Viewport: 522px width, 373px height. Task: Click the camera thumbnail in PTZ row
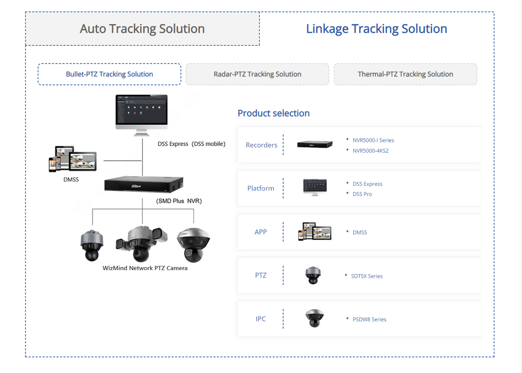tap(313, 275)
